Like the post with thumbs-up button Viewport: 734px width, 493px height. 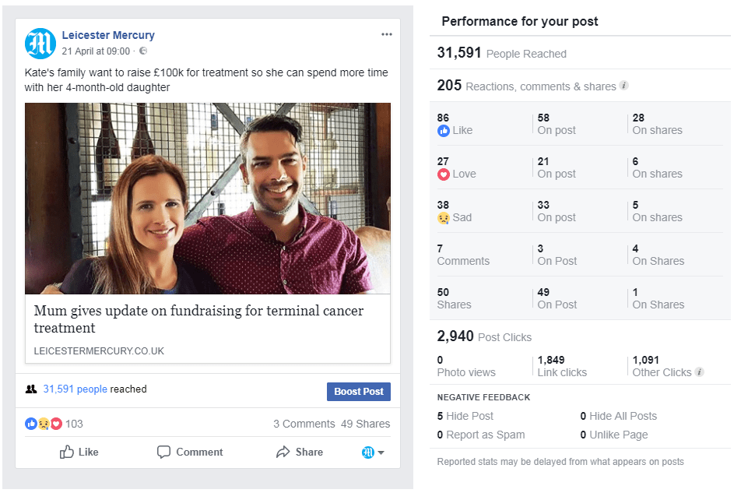[x=79, y=453]
